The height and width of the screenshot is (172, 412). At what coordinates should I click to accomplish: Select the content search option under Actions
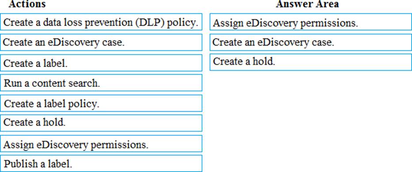(101, 83)
